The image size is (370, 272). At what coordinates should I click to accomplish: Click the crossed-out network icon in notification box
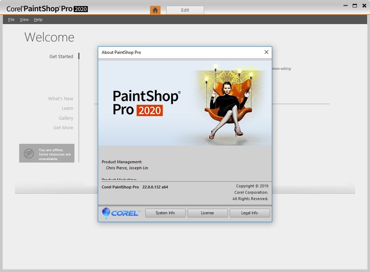click(29, 153)
